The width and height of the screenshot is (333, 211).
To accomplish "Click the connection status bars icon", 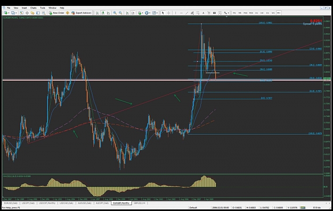I will coord(303,207).
